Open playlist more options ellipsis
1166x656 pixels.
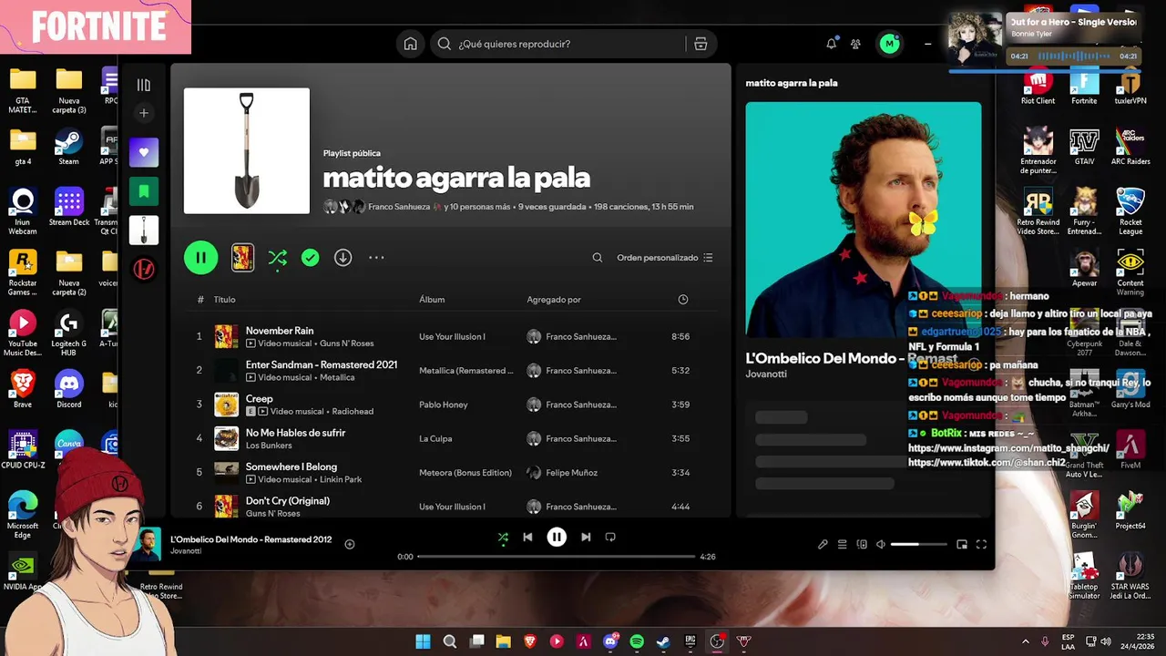[x=376, y=258]
